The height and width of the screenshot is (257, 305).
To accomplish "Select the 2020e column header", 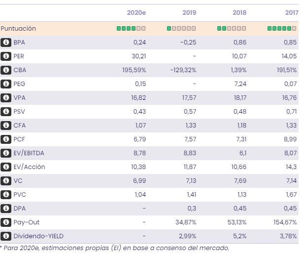I will (136, 13).
